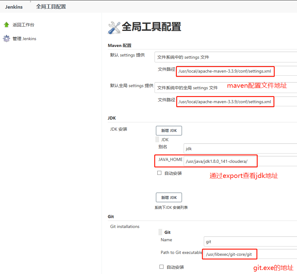Click the upper 新增 JDK button
Image resolution: width=297 pixels, height=274 pixels.
tap(168, 130)
